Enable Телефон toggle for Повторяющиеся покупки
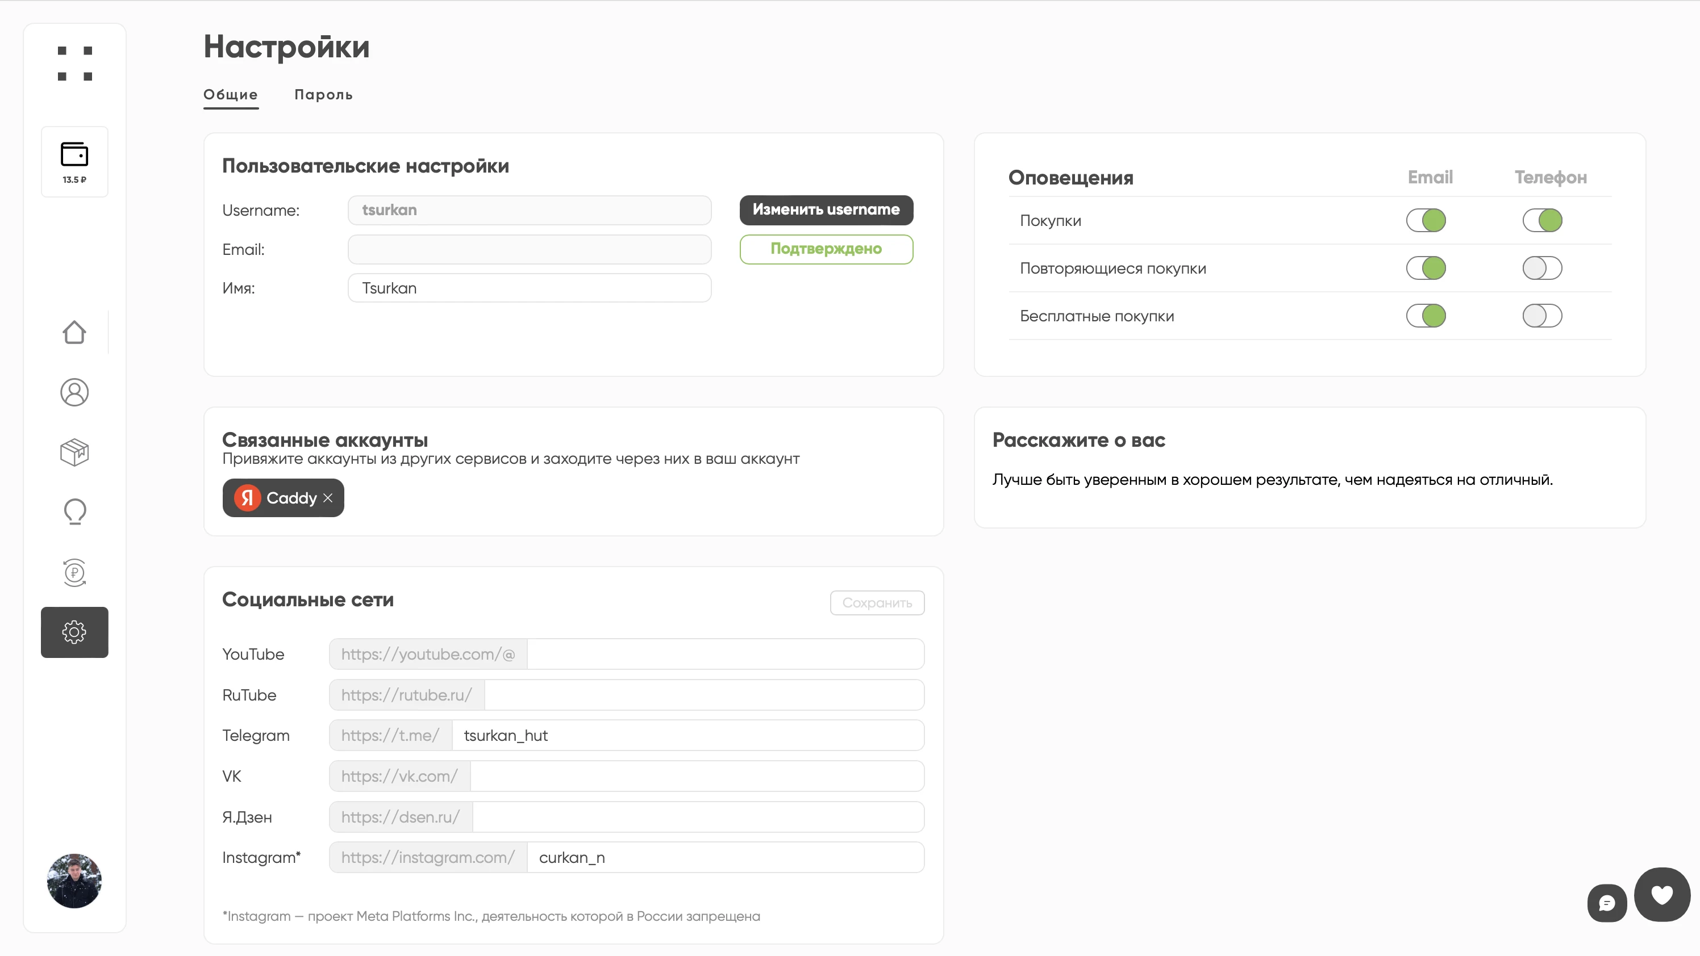The height and width of the screenshot is (956, 1700). (x=1541, y=269)
